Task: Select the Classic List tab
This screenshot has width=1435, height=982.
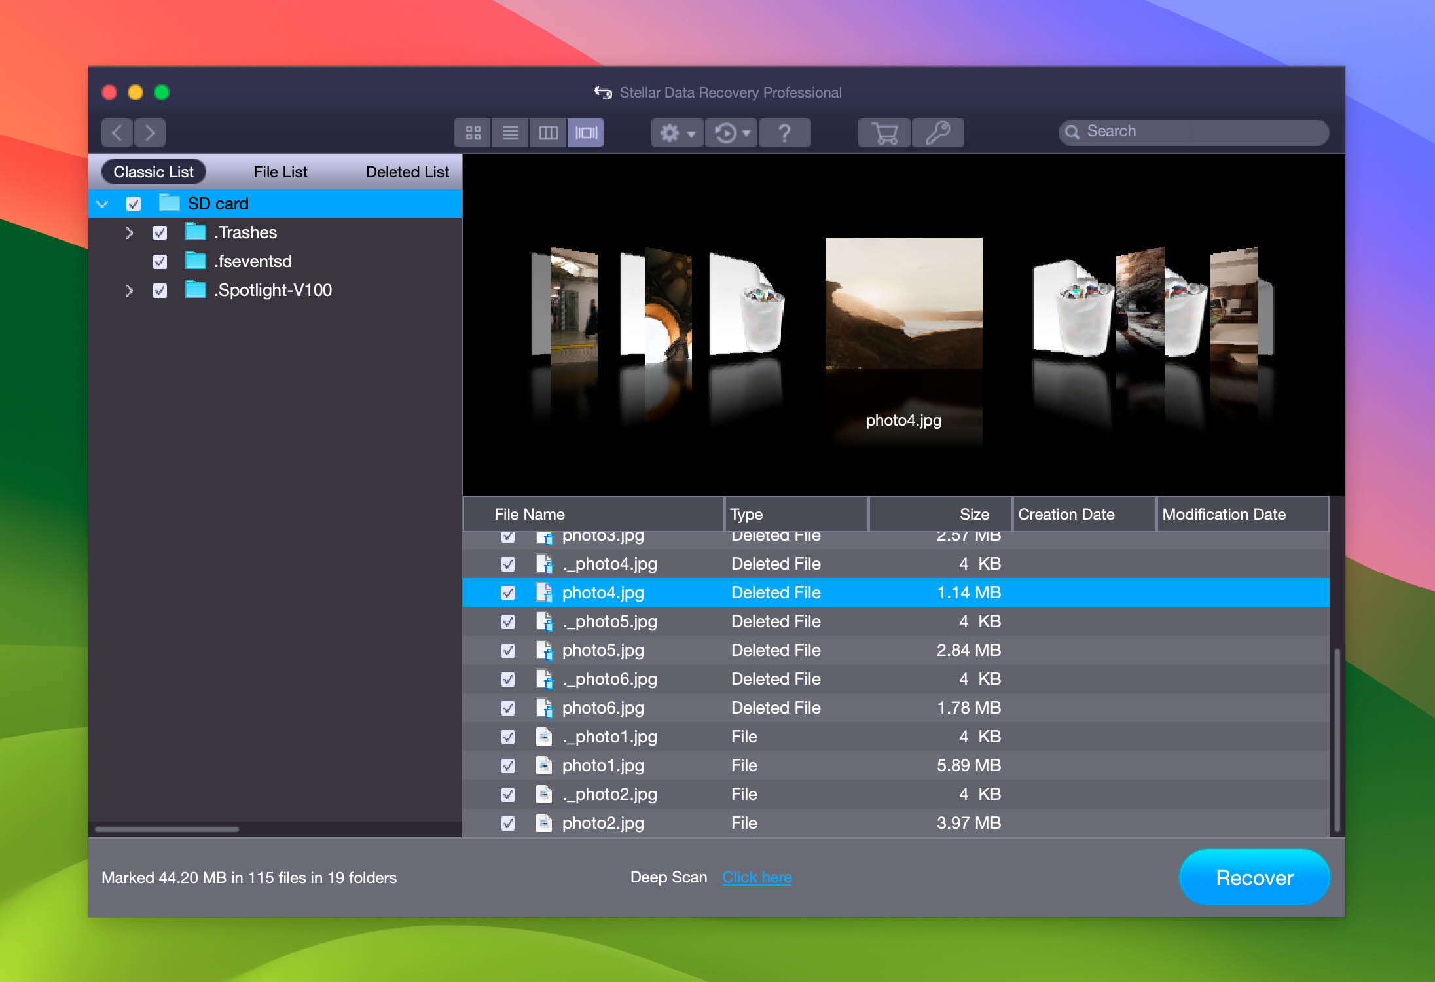Action: point(154,172)
